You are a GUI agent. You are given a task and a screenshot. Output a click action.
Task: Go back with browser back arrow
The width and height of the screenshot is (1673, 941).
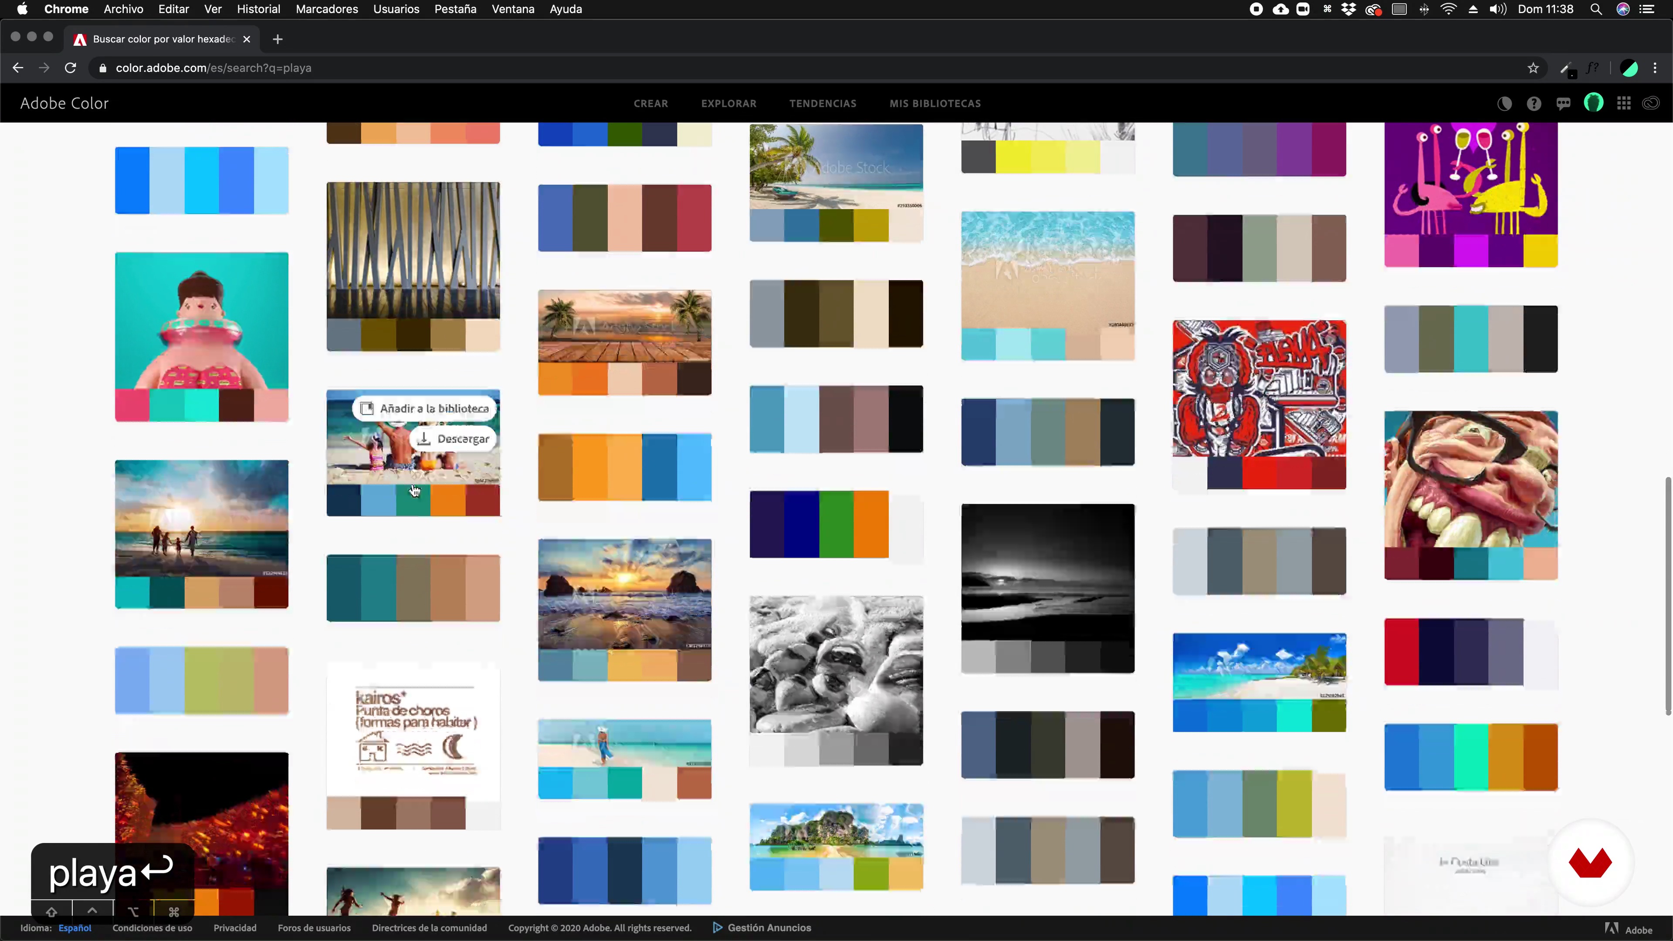pyautogui.click(x=17, y=68)
